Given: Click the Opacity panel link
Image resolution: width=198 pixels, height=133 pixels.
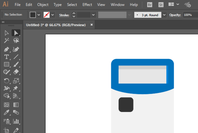Looking at the screenshot, I should tap(175, 15).
